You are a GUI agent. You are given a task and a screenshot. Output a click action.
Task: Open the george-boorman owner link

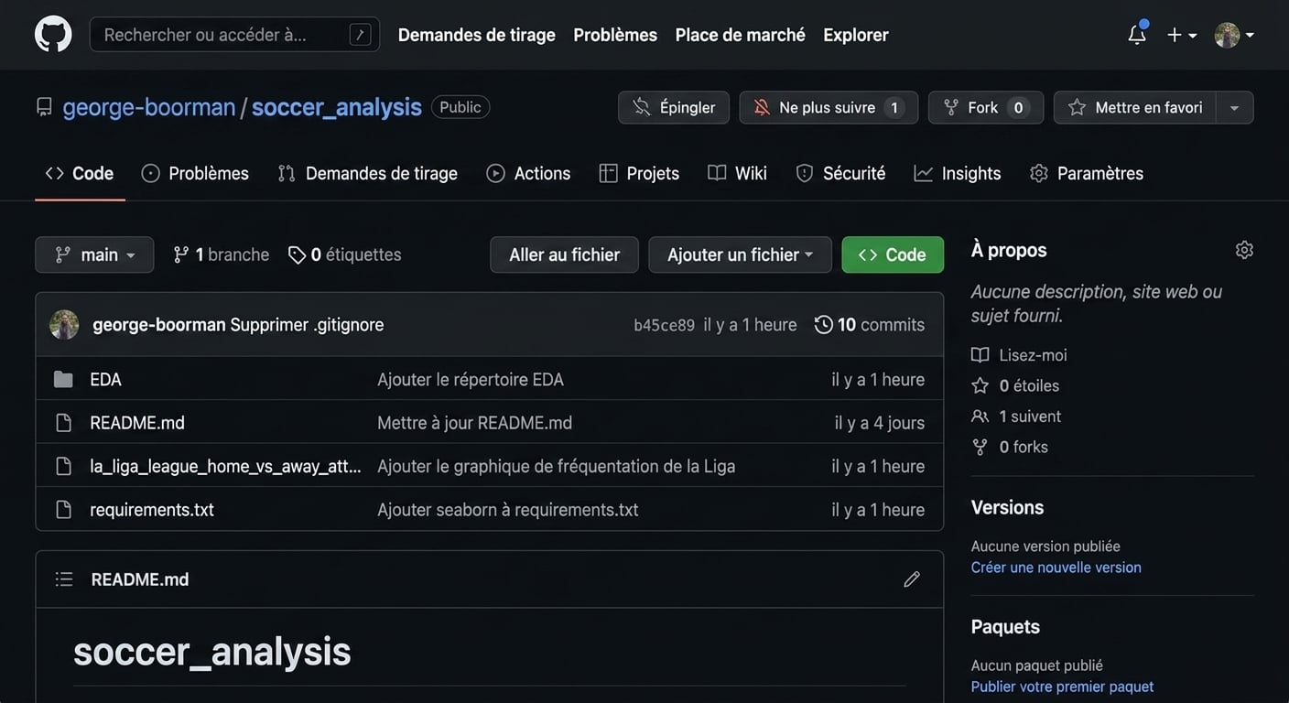(149, 107)
